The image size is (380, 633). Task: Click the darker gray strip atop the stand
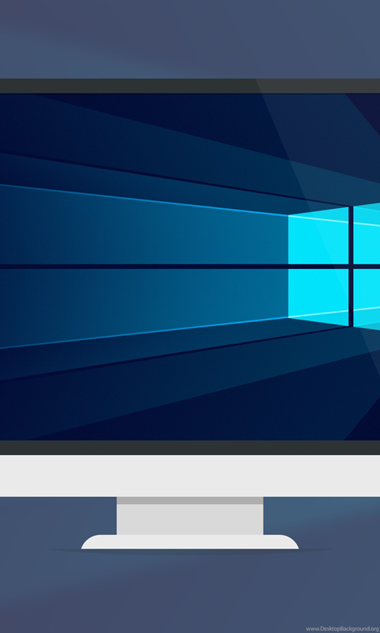(190, 501)
